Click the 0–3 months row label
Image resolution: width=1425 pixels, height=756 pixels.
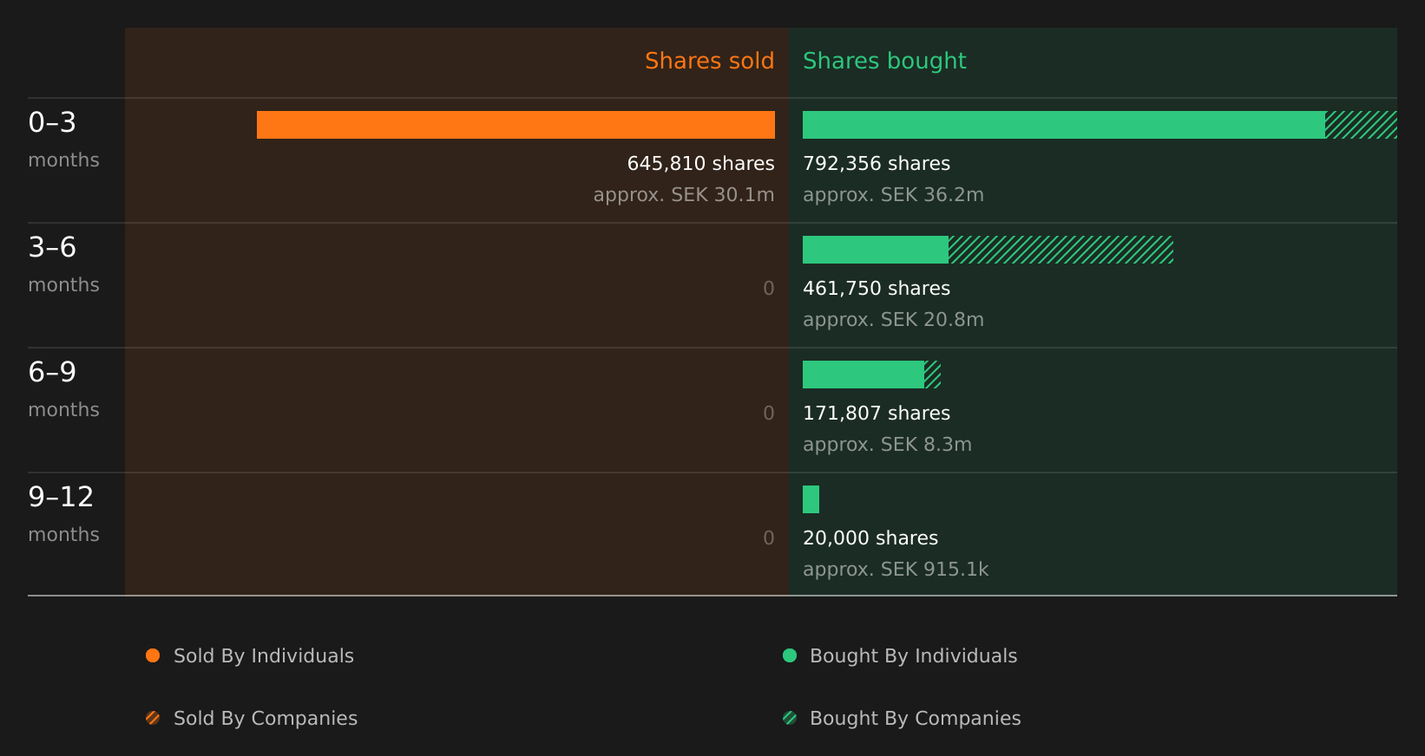63,140
